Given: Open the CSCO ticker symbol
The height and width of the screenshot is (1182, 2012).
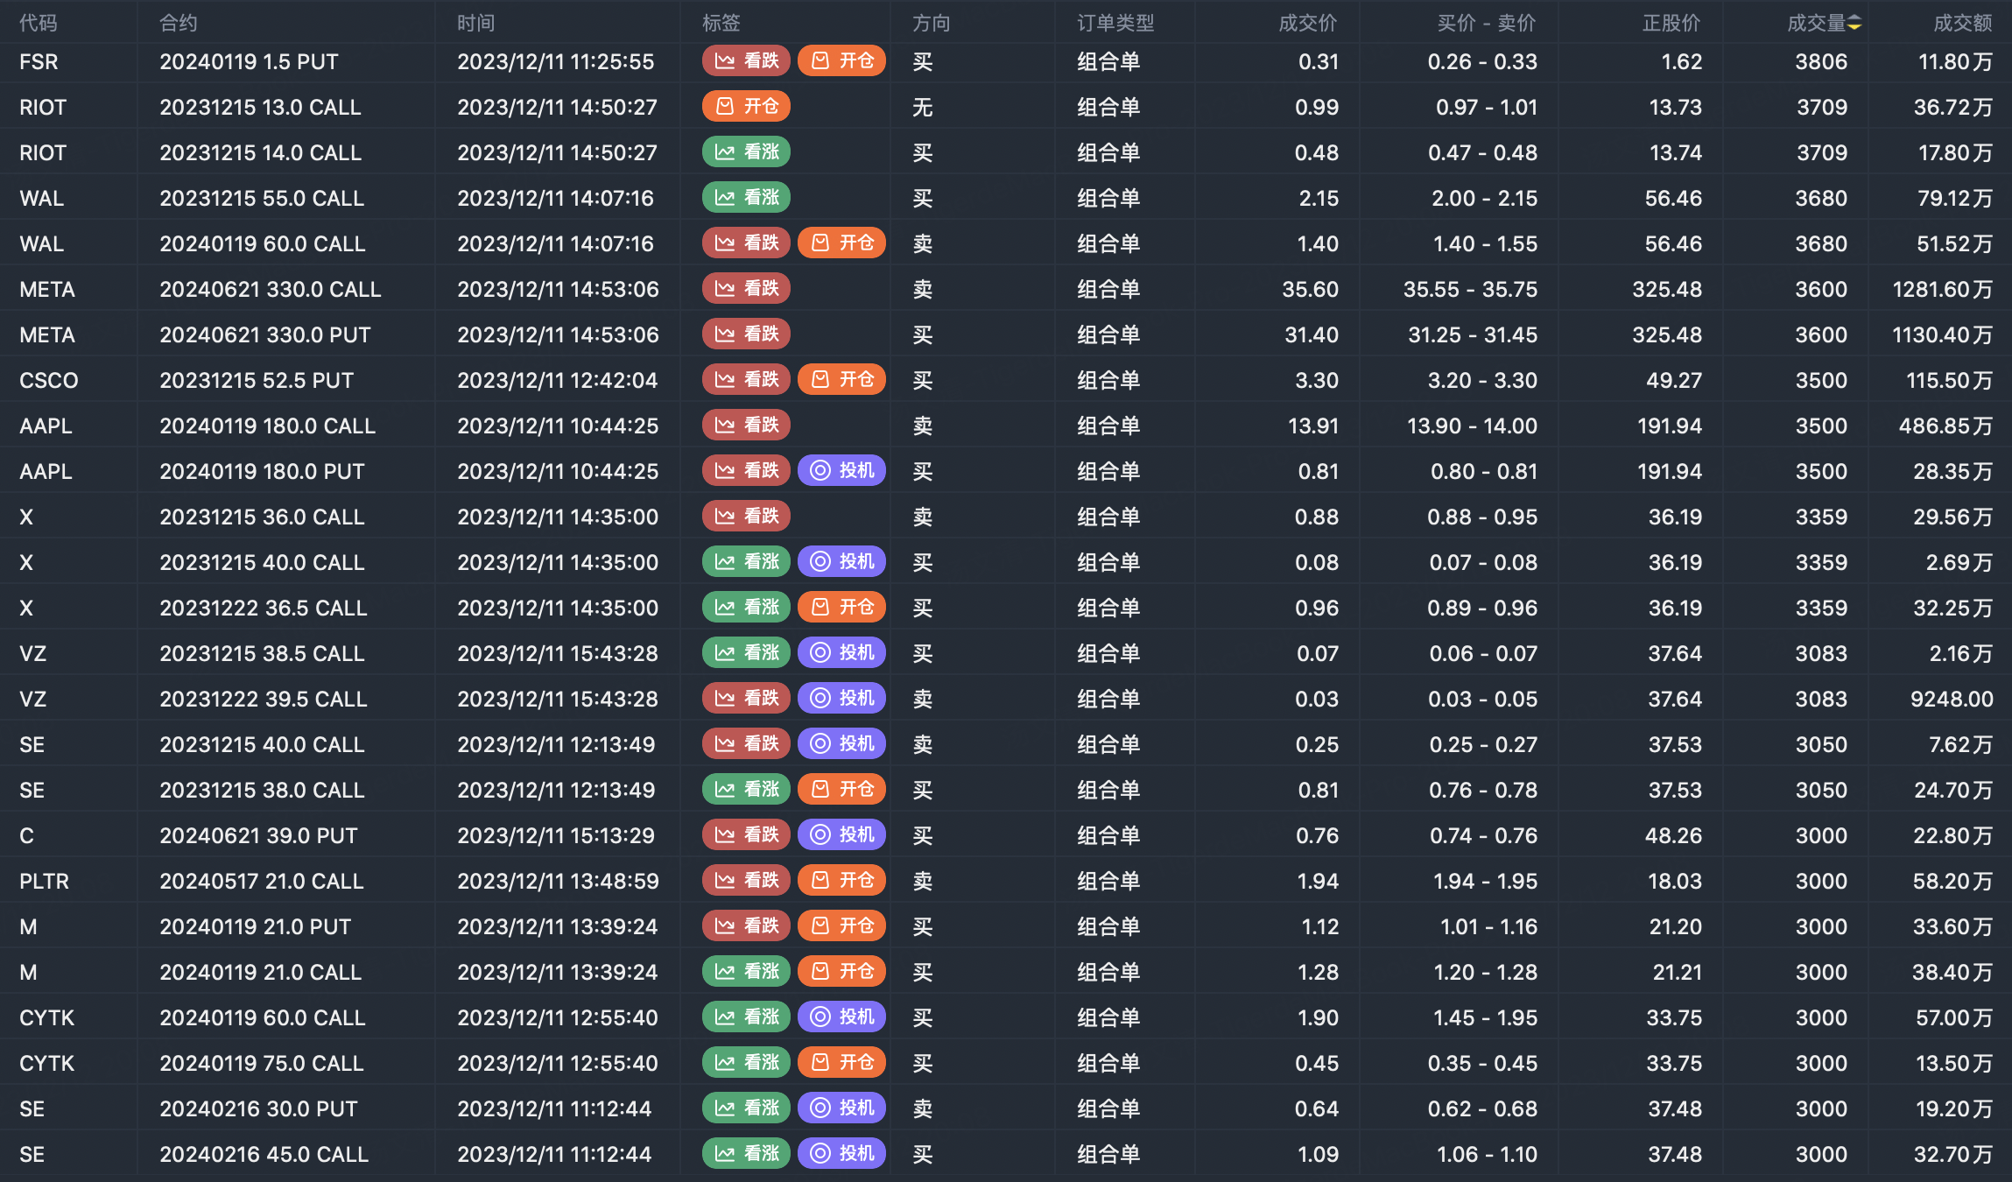Looking at the screenshot, I should click(x=49, y=381).
